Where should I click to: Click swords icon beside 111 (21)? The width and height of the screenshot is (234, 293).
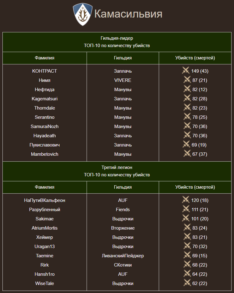(186, 209)
